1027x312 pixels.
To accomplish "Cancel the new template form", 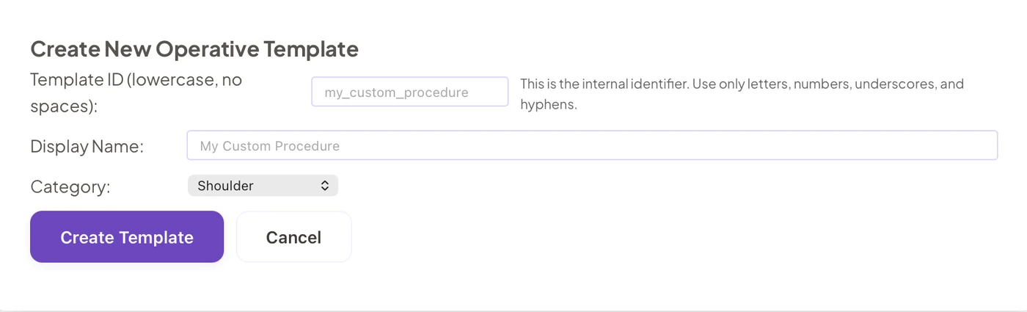I will coord(293,236).
